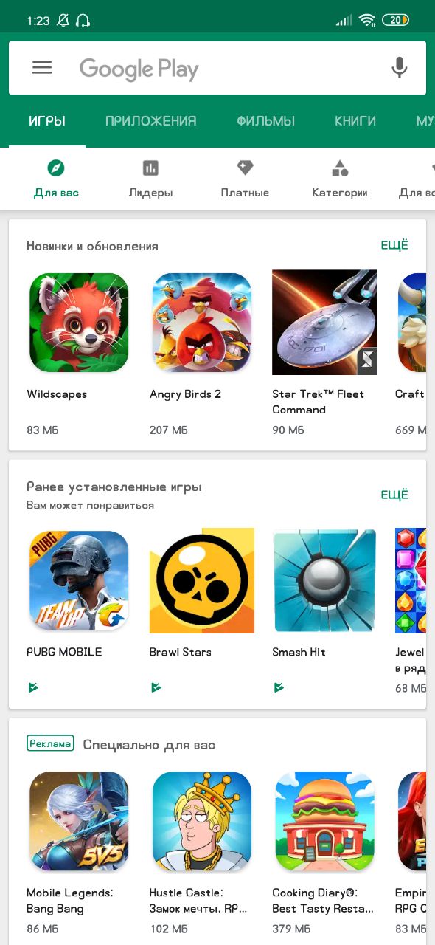The width and height of the screenshot is (435, 945).
Task: Switch to the ФИЛЬМЫ tab
Action: coord(266,121)
